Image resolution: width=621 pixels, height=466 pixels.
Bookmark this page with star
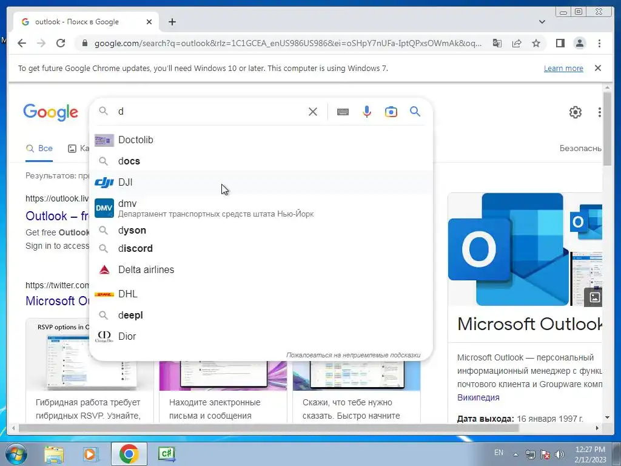(x=536, y=43)
